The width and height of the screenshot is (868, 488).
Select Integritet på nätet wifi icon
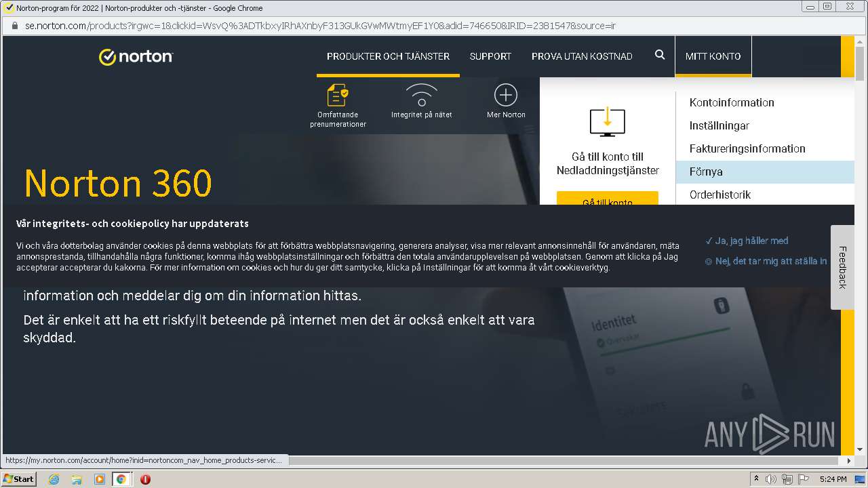pos(421,95)
